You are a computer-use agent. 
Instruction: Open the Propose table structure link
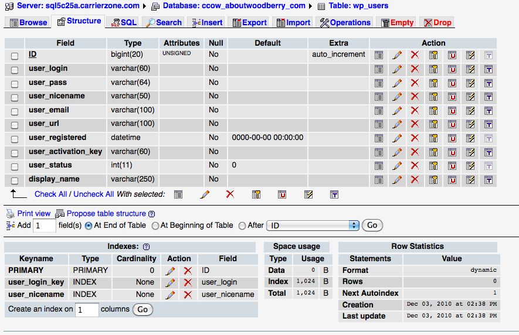coord(106,214)
